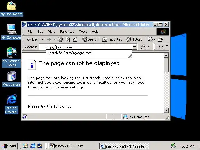Open the History pane button
Screen dimensions: 200x150
pyautogui.click(x=134, y=39)
